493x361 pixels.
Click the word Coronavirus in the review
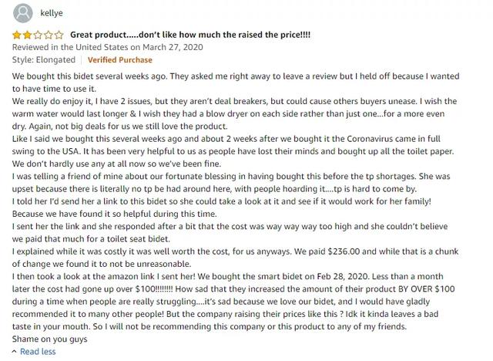click(370, 139)
